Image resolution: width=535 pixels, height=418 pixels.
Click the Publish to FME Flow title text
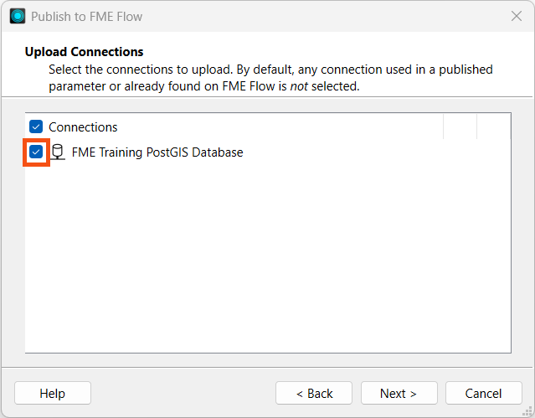[x=87, y=17]
